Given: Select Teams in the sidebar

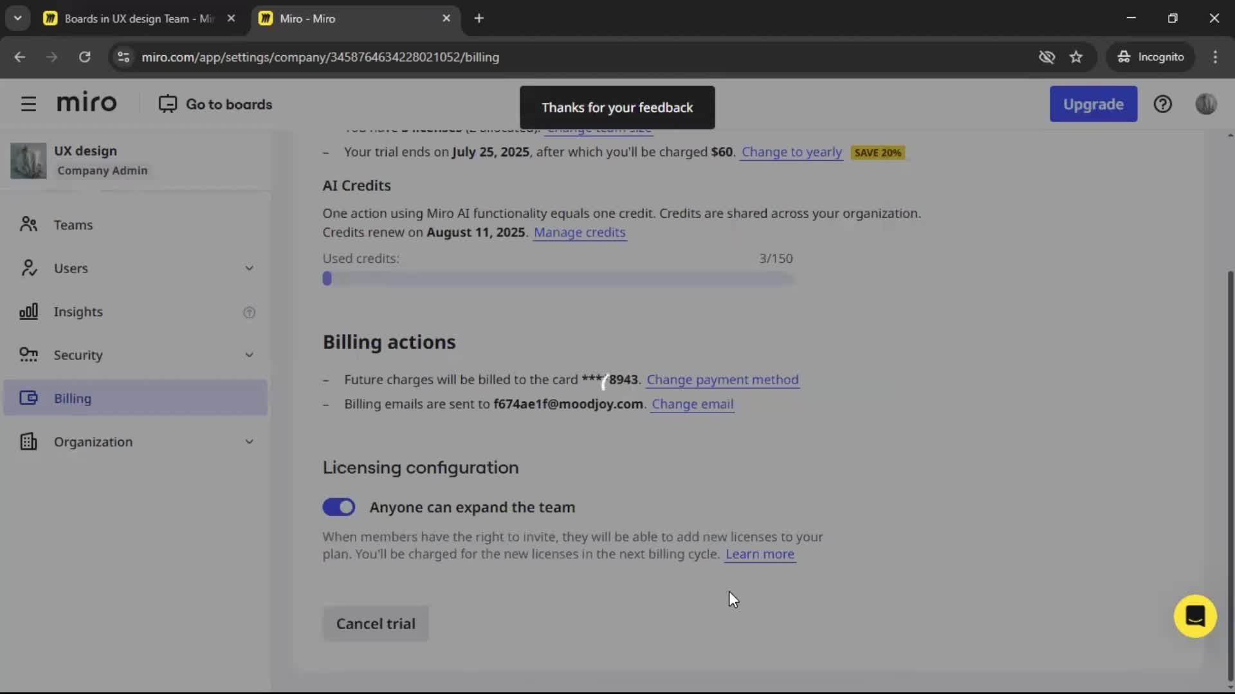Looking at the screenshot, I should pos(135,225).
